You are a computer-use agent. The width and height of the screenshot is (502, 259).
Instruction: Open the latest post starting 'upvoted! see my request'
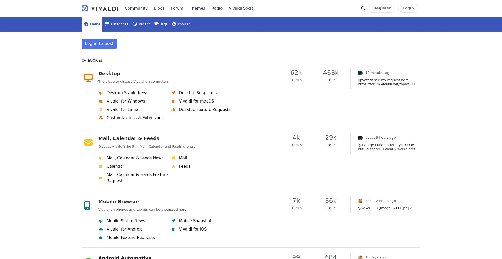tap(388, 82)
